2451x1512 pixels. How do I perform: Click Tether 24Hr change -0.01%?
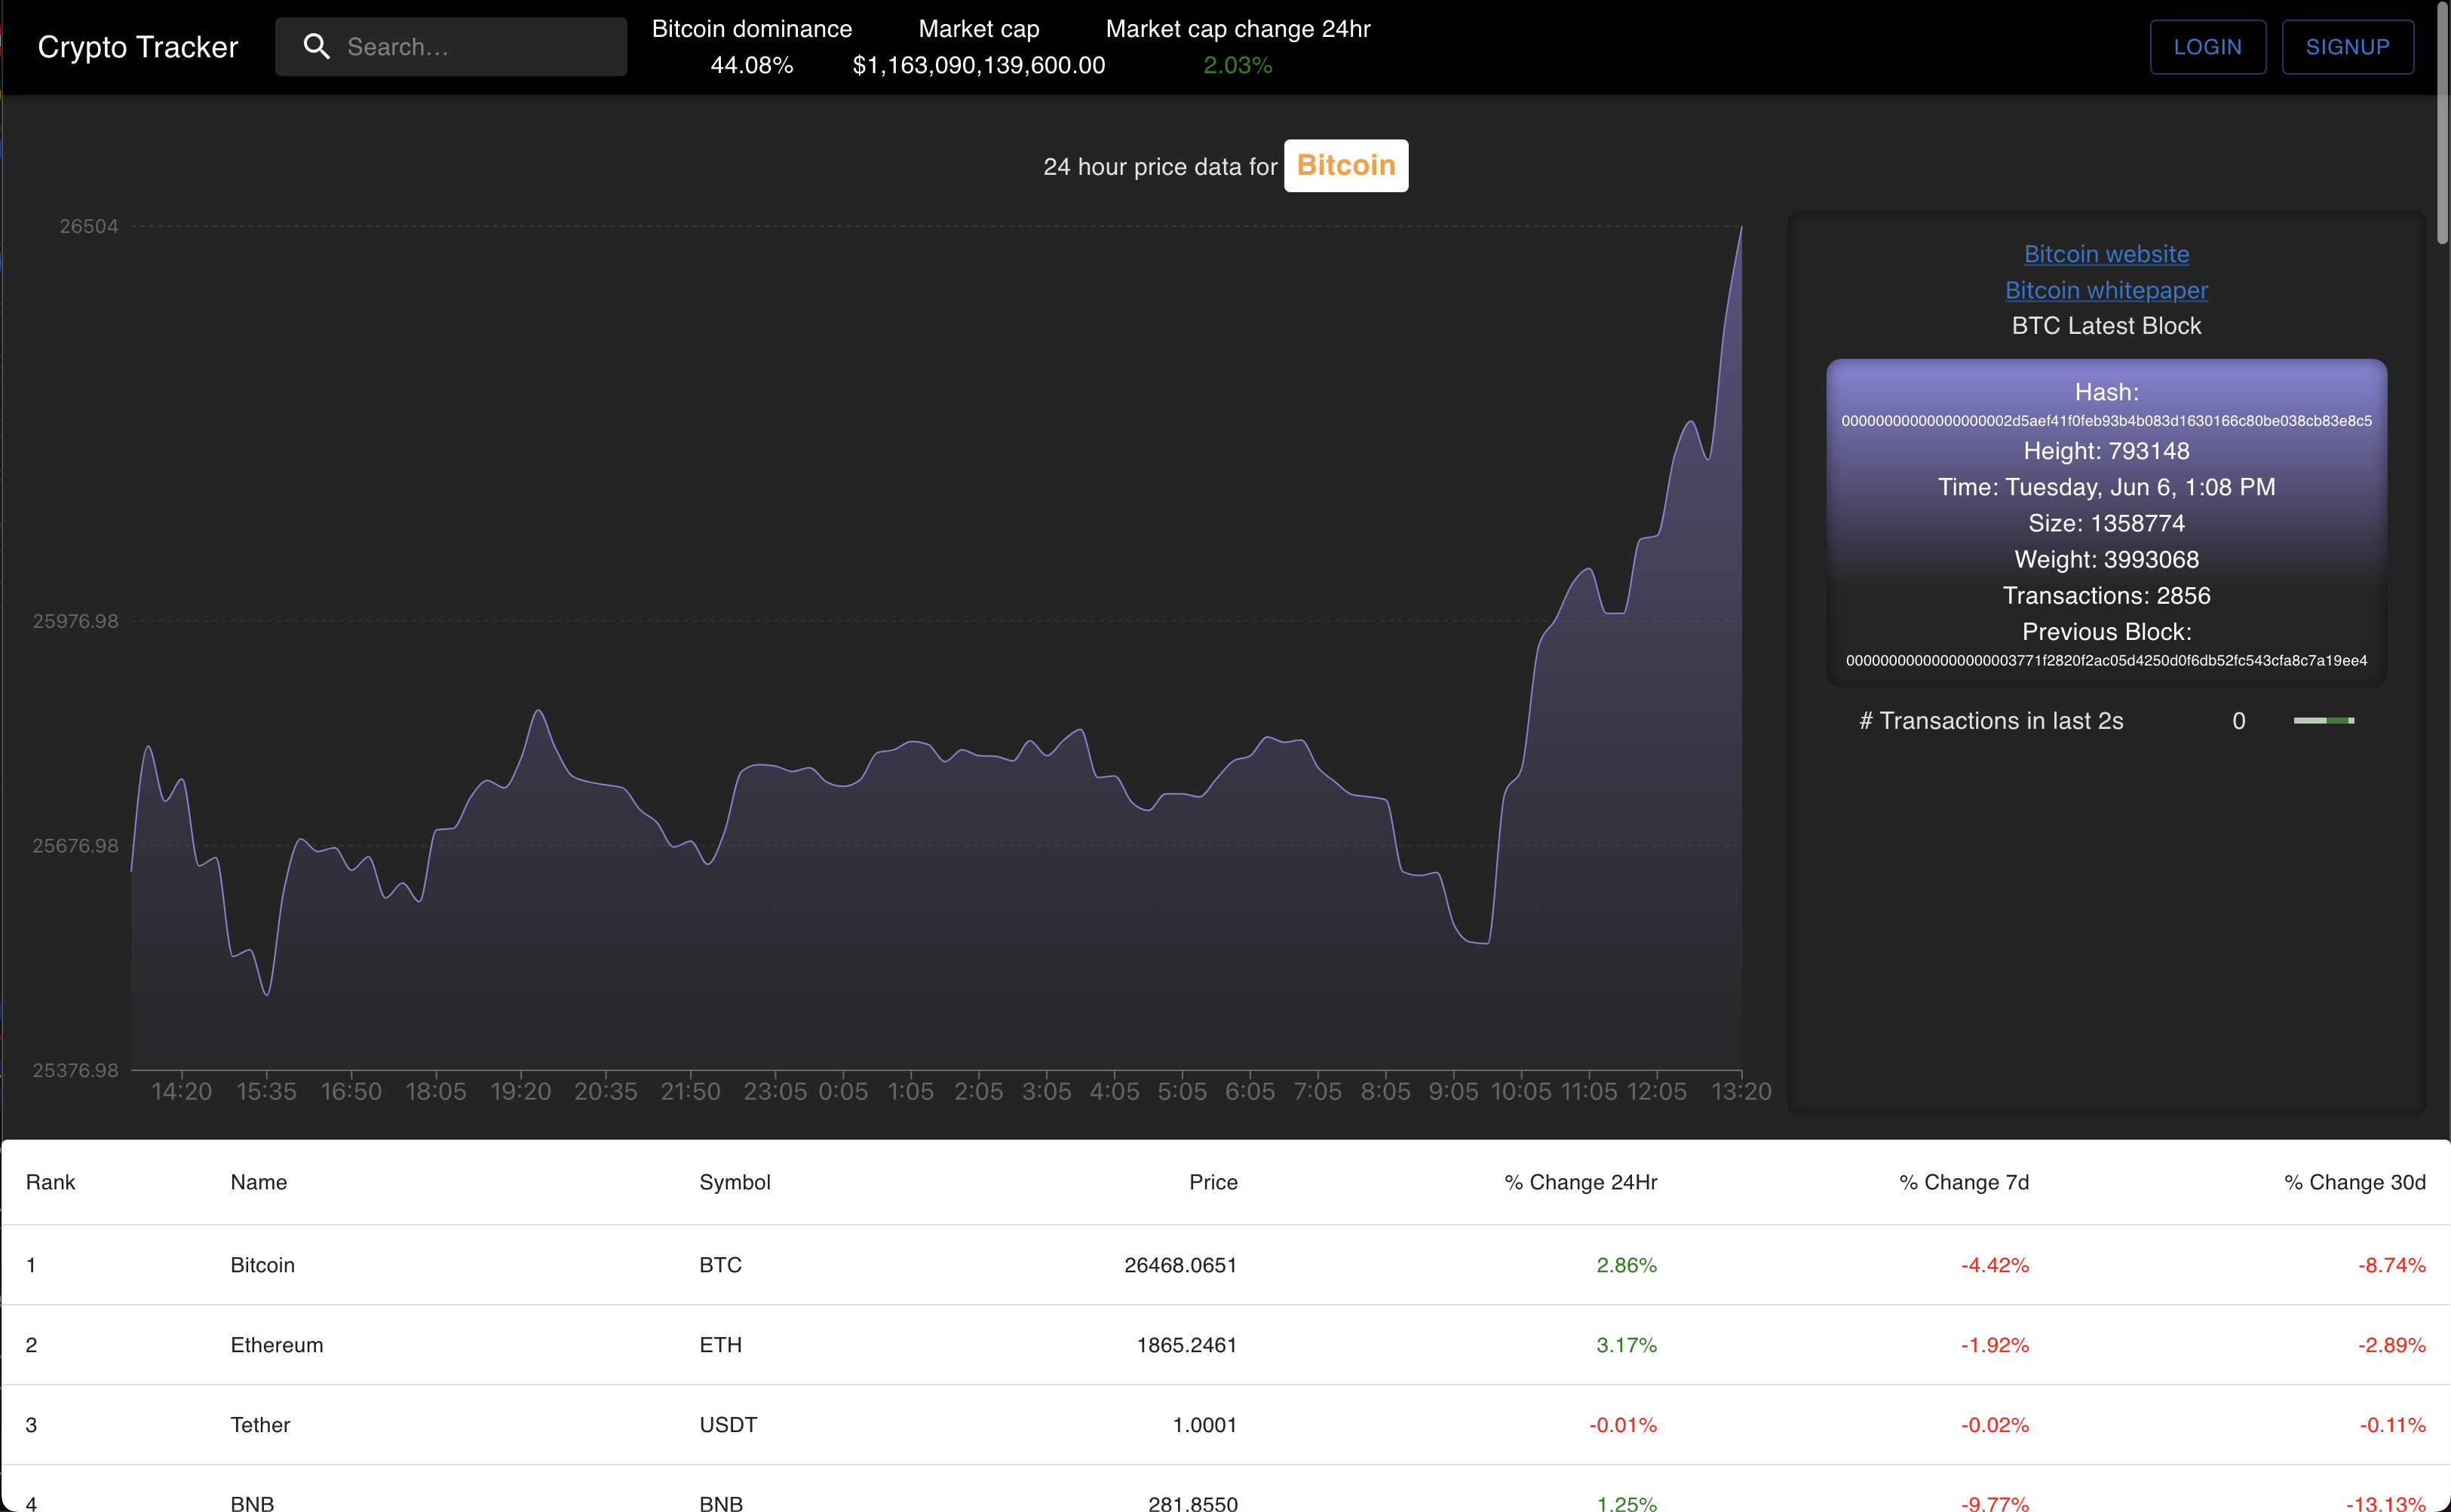coord(1623,1425)
